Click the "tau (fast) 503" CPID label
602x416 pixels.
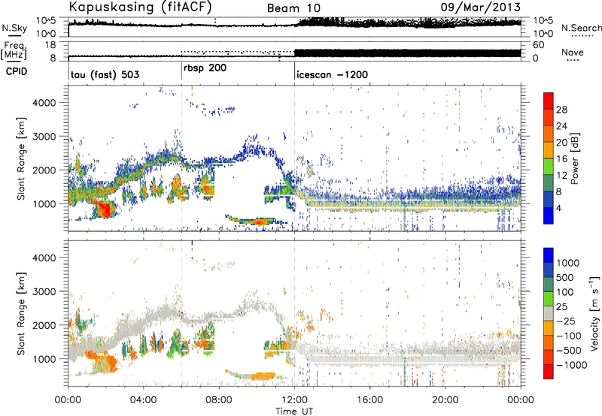(105, 74)
